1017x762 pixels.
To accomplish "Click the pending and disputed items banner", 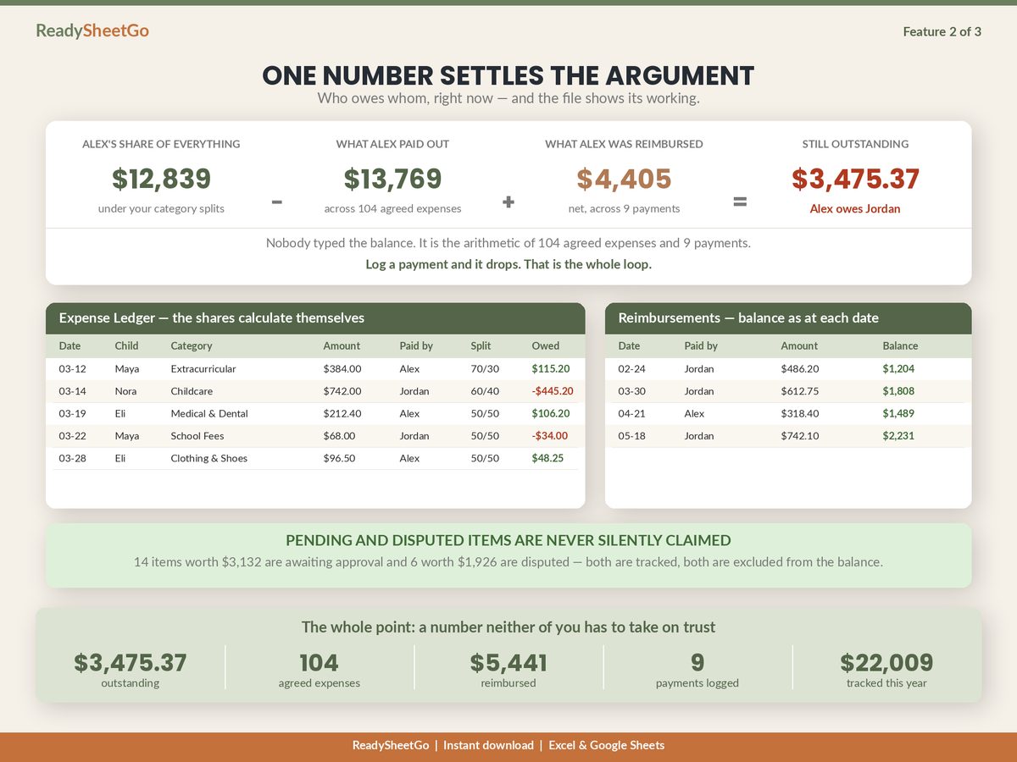I will coord(508,555).
